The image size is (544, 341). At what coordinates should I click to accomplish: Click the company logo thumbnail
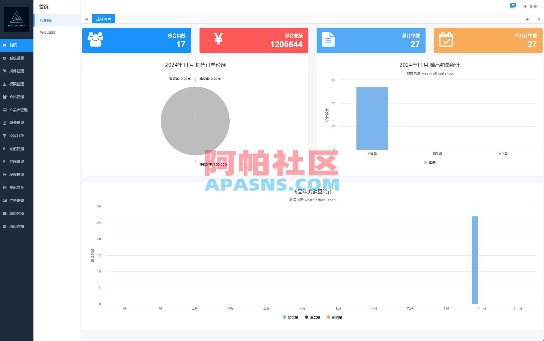[x=17, y=19]
